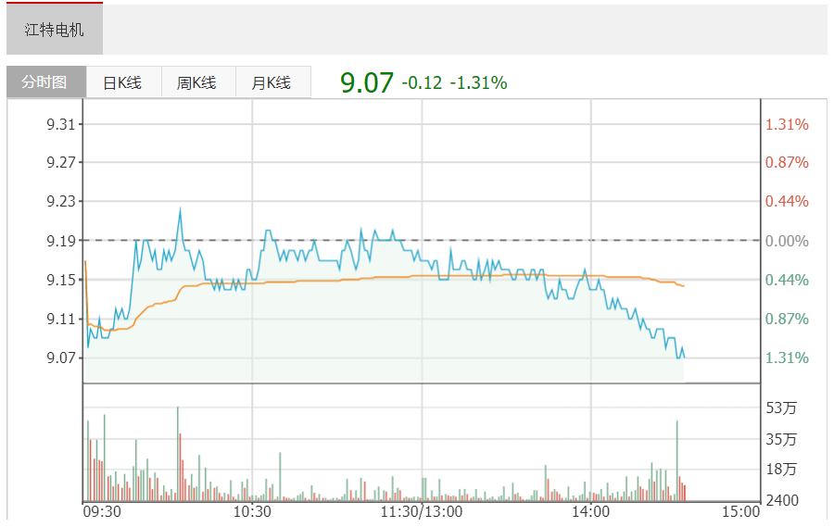Image resolution: width=834 pixels, height=527 pixels.
Task: Click the red 1.31% axis label
Action: (787, 124)
